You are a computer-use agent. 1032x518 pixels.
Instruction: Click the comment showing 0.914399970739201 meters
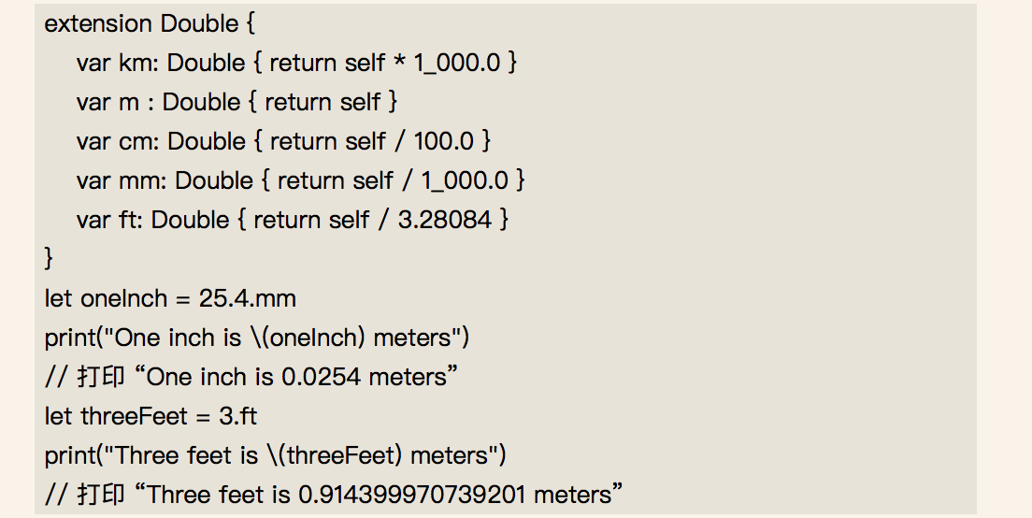pos(334,495)
